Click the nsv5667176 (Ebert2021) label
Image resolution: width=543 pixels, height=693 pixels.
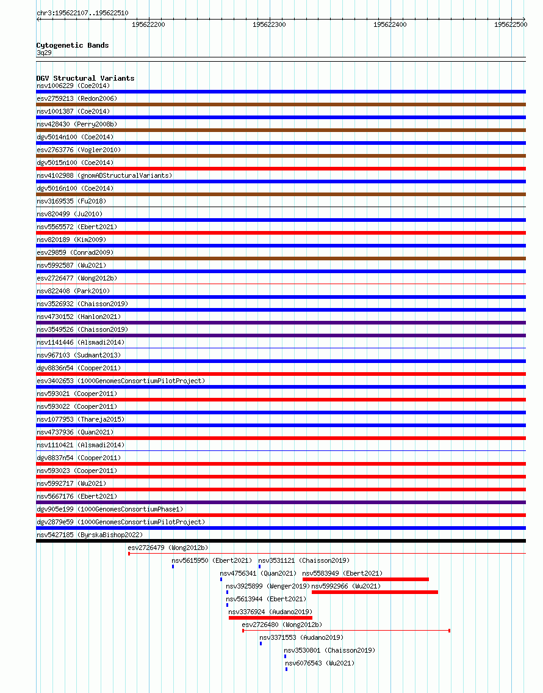coord(77,496)
